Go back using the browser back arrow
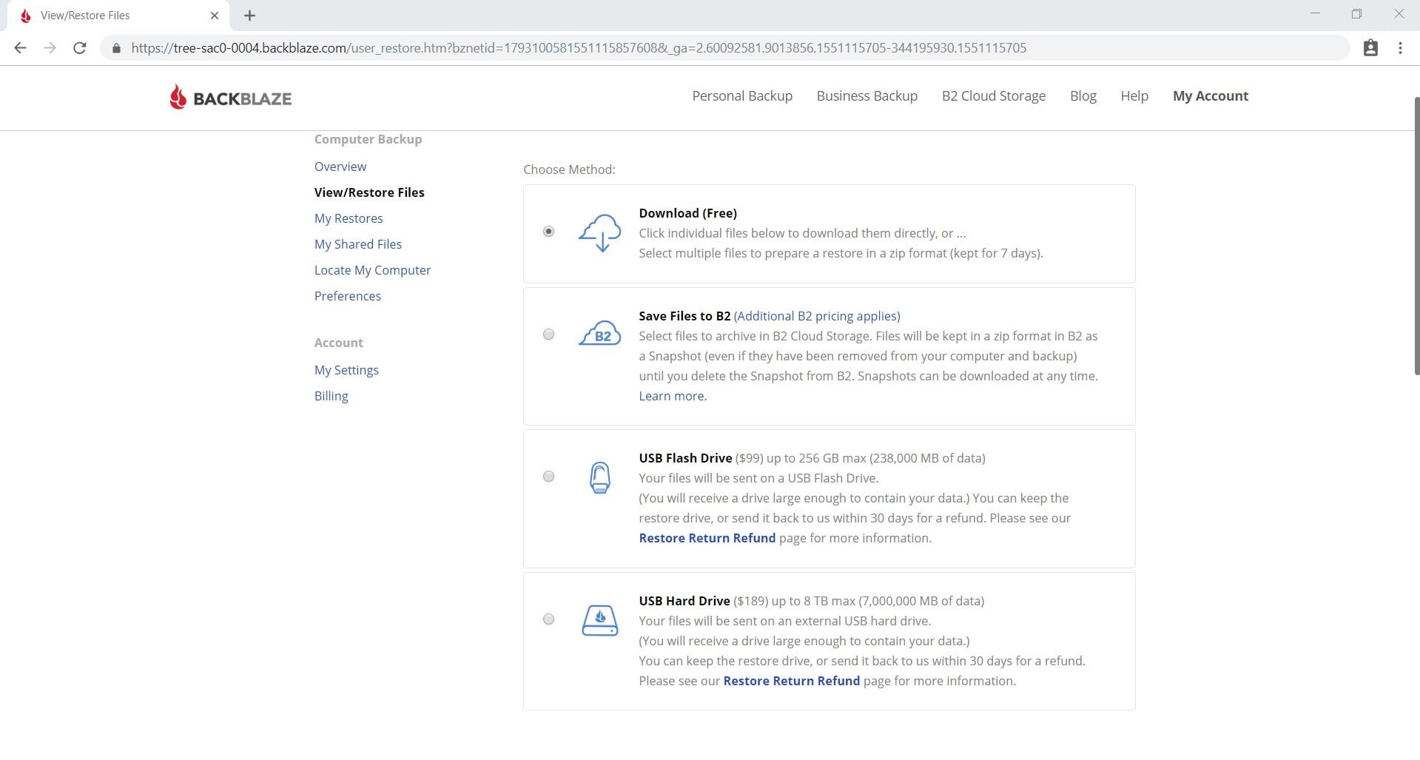The image size is (1420, 760). [x=21, y=48]
